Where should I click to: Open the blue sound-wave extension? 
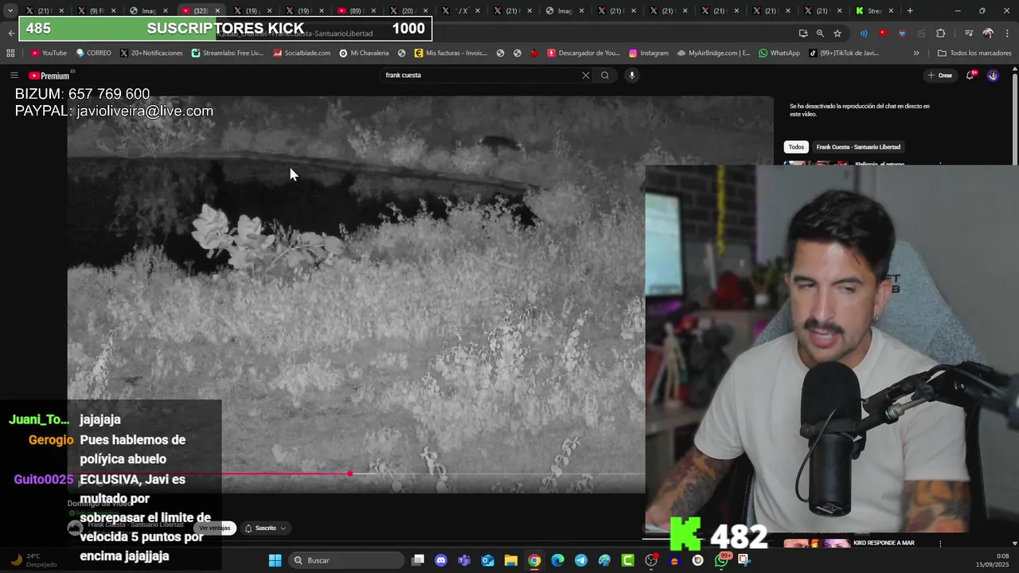864,33
